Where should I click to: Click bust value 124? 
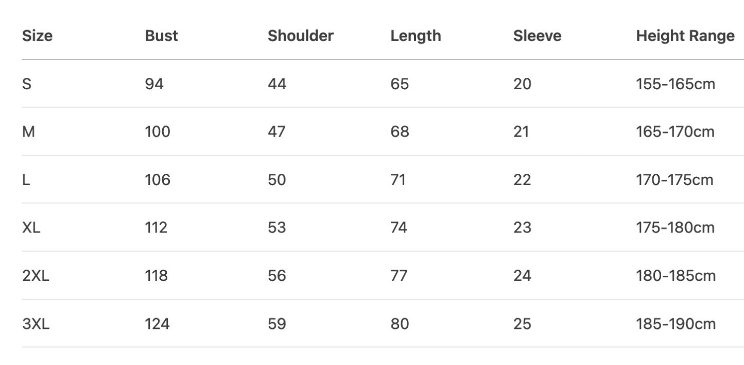(157, 324)
